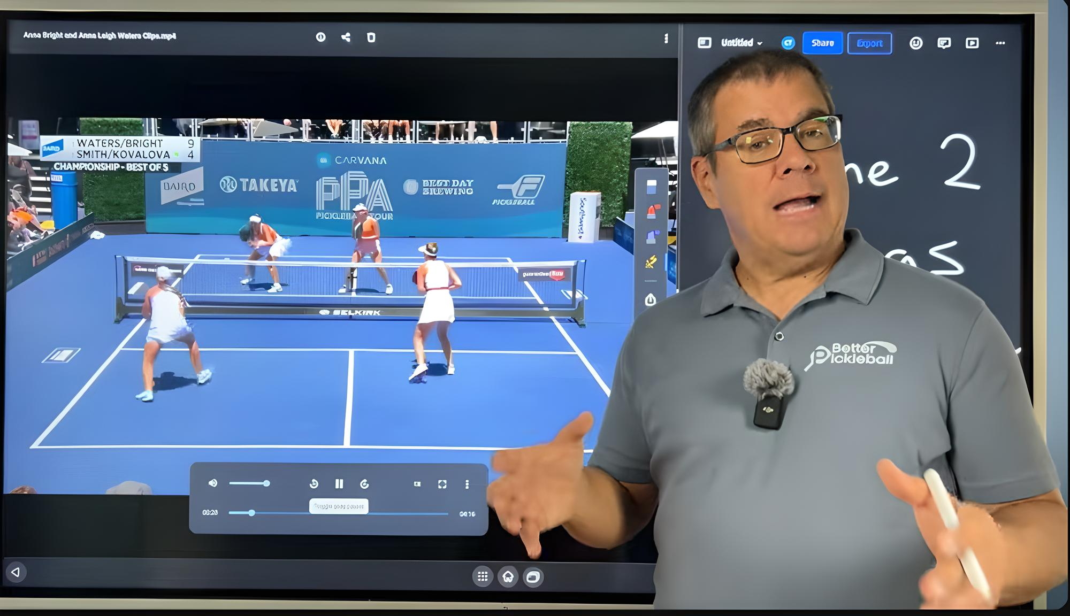This screenshot has width=1070, height=616.
Task: Select the blue pen tool
Action: tap(652, 237)
